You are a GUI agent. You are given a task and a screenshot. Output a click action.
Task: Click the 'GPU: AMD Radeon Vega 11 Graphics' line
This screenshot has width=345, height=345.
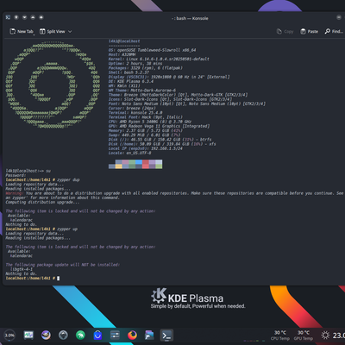pos(159,126)
